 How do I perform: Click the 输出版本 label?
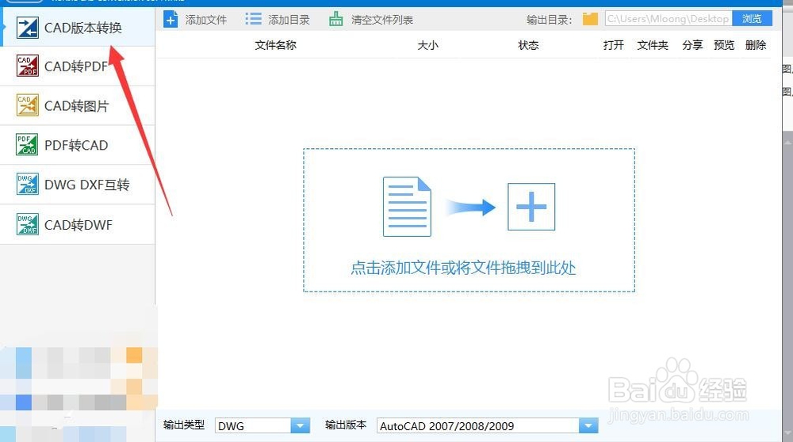346,425
